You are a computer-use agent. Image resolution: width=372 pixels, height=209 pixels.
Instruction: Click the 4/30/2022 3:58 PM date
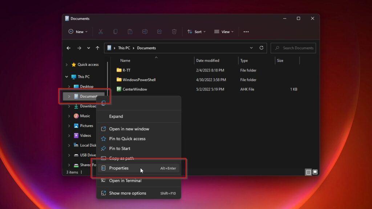click(x=211, y=80)
